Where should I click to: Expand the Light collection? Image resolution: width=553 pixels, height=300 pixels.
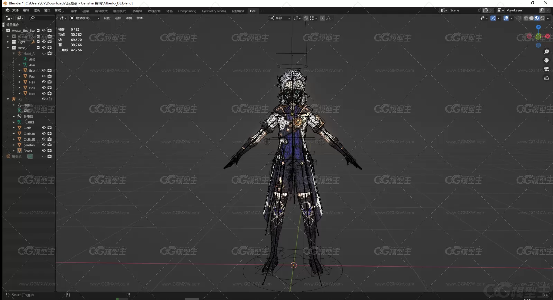tap(8, 42)
